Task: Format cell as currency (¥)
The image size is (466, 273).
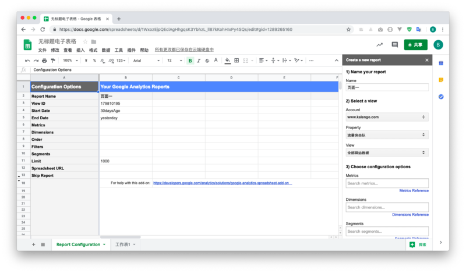Action: 86,61
